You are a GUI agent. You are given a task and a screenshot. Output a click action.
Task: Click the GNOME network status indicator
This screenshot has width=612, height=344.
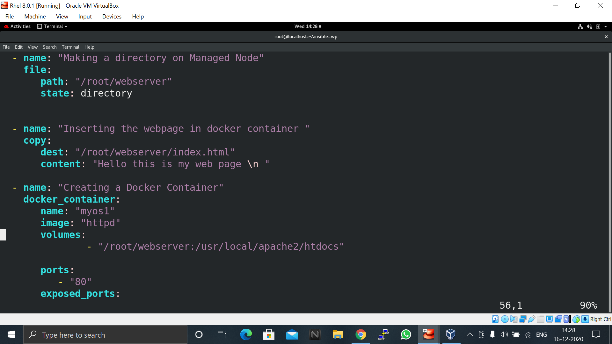580,26
